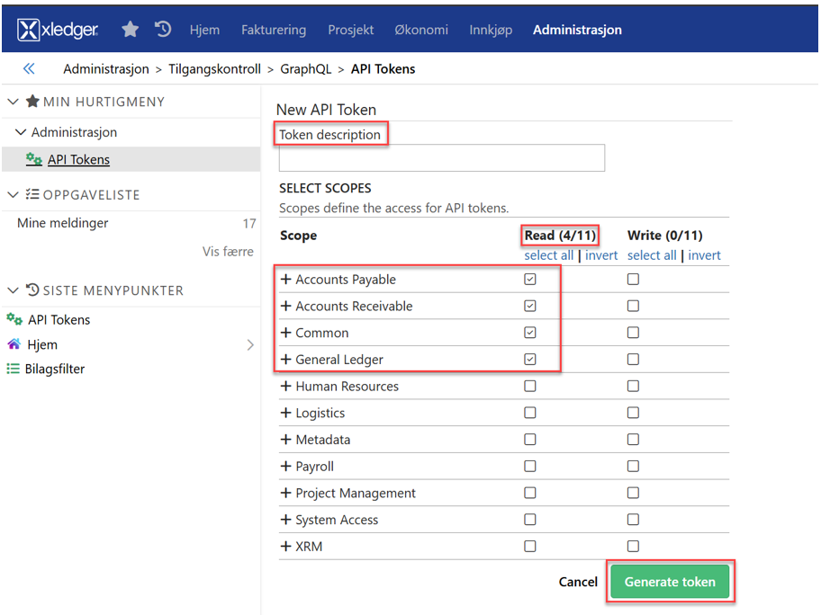Click Tilgangskontroll in the breadcrumb
Viewport: 821px width, 615px height.
point(214,69)
